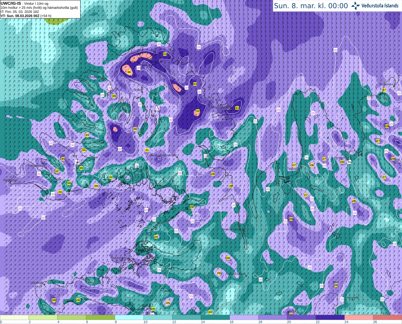Click the Hveravellir station label
This screenshot has width=402, height=324.
pyautogui.click(x=352, y=297)
